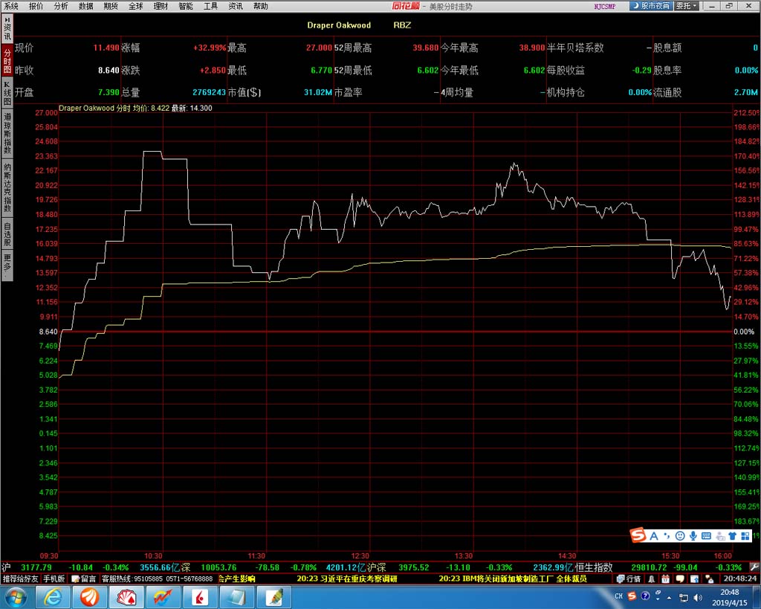Open the 全球 menu
761x609 pixels.
(x=136, y=6)
